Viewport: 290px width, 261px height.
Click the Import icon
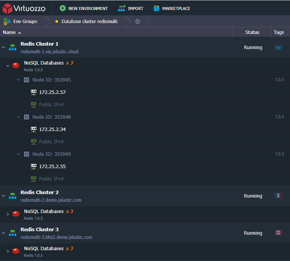coord(122,8)
